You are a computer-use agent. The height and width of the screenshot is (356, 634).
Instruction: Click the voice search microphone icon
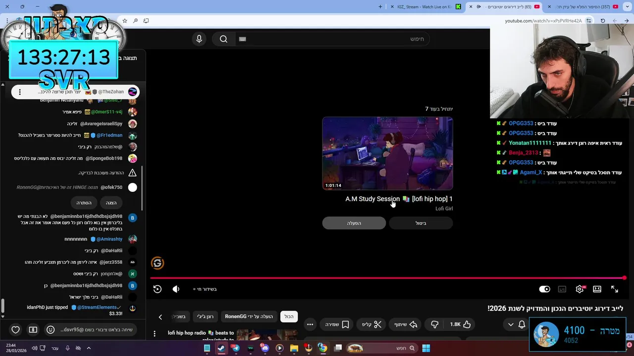(x=199, y=39)
